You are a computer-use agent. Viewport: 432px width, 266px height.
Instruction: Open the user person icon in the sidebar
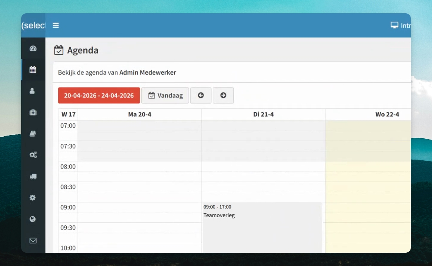(x=32, y=91)
